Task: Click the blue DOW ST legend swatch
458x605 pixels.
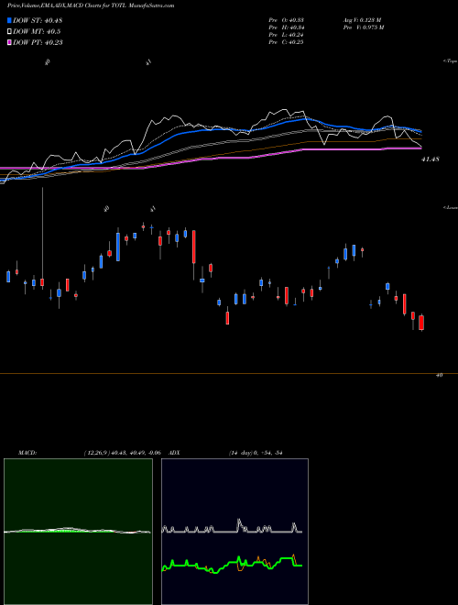Action: pyautogui.click(x=10, y=20)
